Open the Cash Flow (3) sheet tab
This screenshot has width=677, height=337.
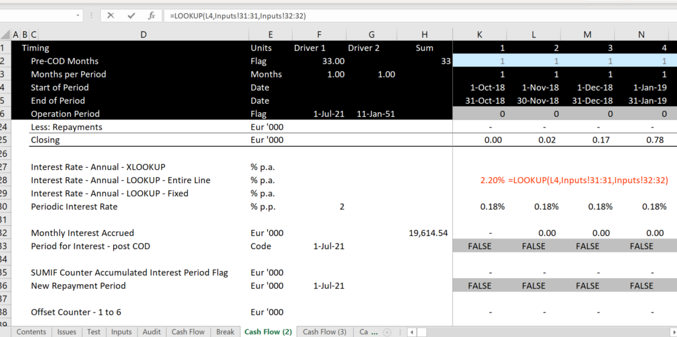point(324,332)
